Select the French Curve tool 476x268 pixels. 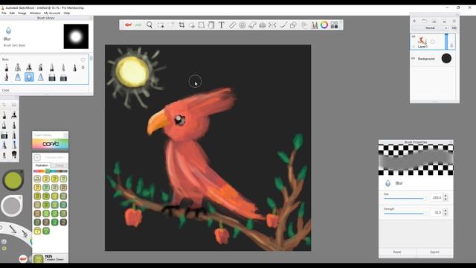pos(252,25)
